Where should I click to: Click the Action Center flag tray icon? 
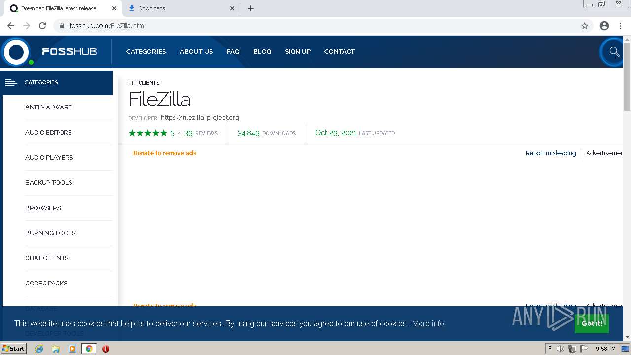[x=585, y=349]
